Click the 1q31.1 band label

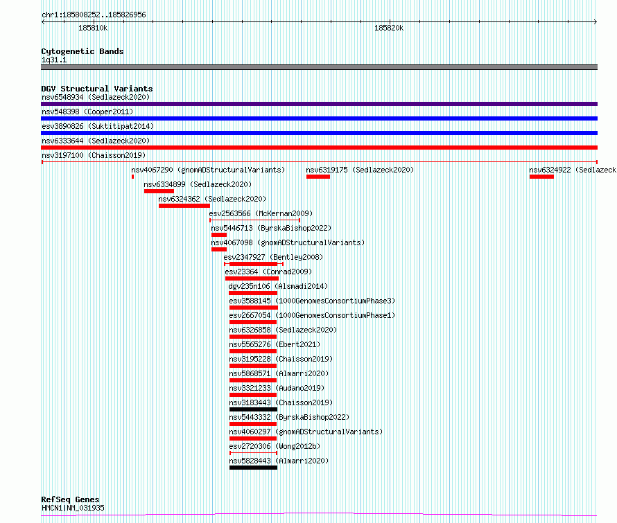[x=54, y=60]
